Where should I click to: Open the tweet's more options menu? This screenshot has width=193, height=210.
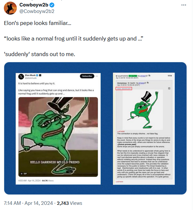tap(184, 5)
